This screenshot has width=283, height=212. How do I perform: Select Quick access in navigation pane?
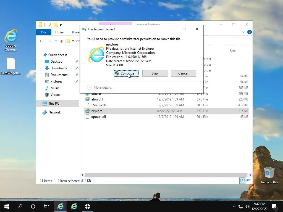[x=57, y=55]
